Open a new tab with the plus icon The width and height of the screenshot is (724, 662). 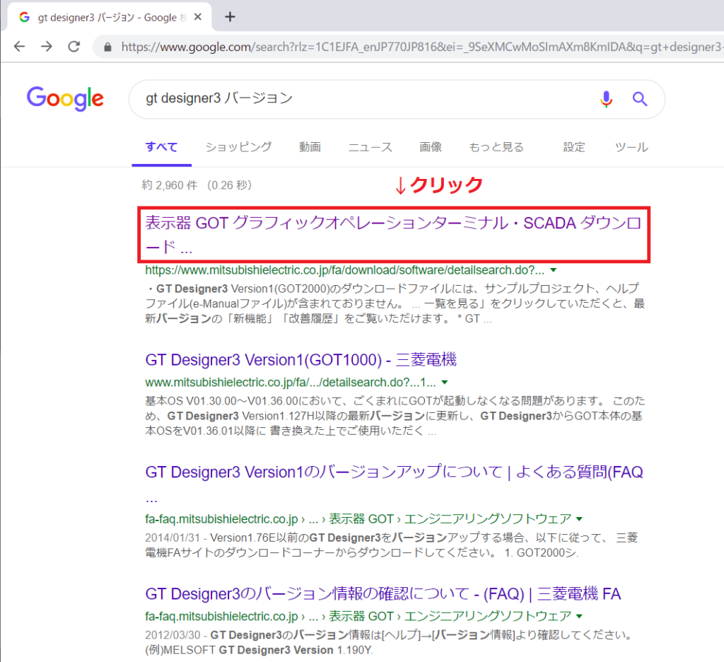230,17
